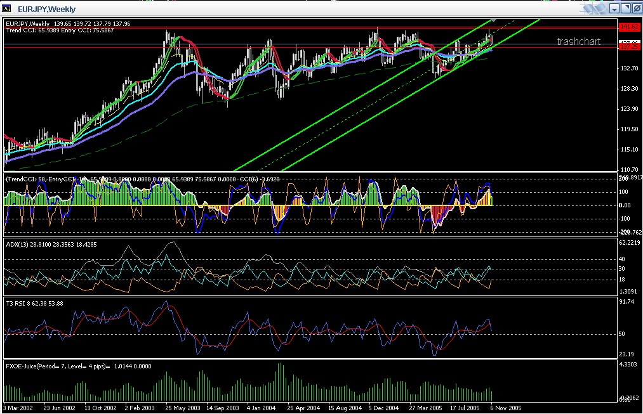
Task: Click the 62.2219 value on ADX scale
Action: click(x=630, y=242)
